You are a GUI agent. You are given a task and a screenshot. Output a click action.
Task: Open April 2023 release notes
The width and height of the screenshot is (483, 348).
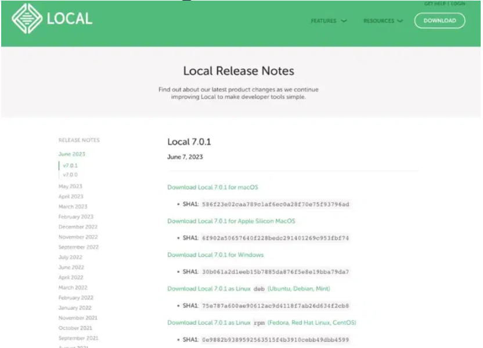click(71, 196)
